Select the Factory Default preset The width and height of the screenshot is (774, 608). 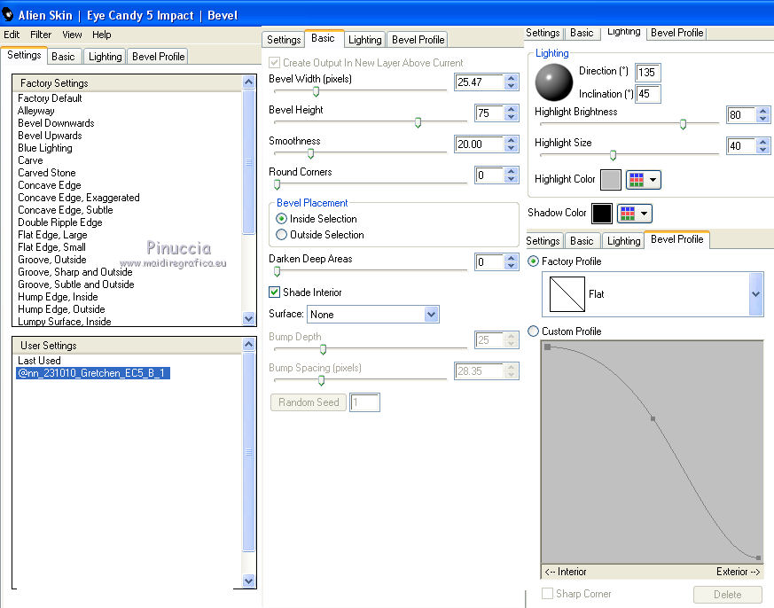click(50, 98)
